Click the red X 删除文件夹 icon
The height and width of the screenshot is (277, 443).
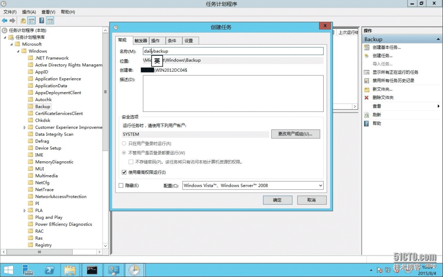click(x=367, y=98)
